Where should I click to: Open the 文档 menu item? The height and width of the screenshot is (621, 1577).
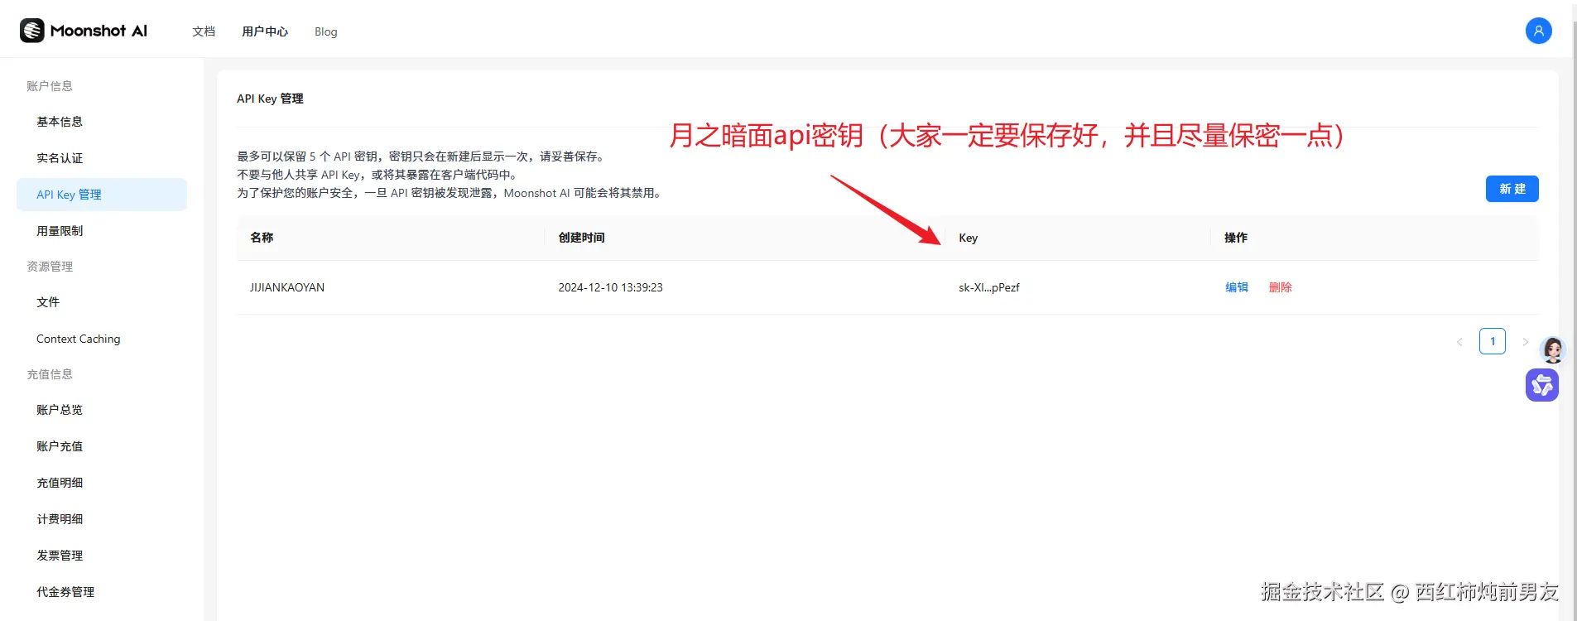coord(204,31)
